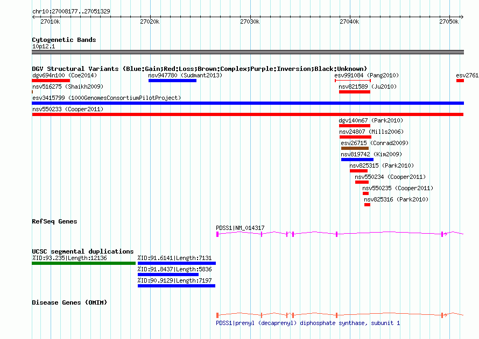
Task: Click the first orange PDSS1 OMIM exon block
Action: coord(217,315)
